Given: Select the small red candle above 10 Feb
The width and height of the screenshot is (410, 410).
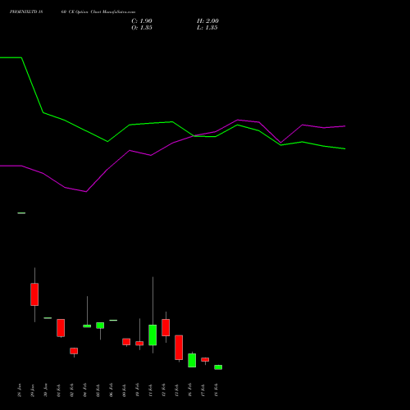Looking at the screenshot, I should tap(139, 344).
